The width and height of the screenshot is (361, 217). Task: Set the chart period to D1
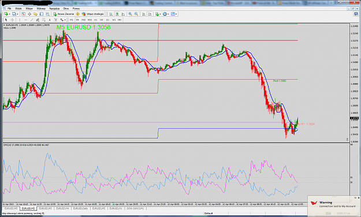tap(107, 20)
